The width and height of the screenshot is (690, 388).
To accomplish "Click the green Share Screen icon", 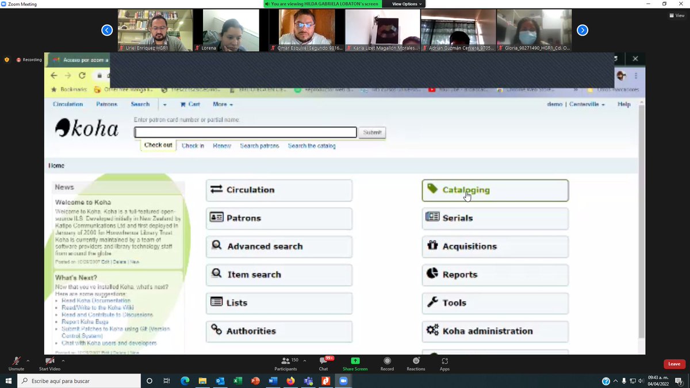I will (x=355, y=360).
